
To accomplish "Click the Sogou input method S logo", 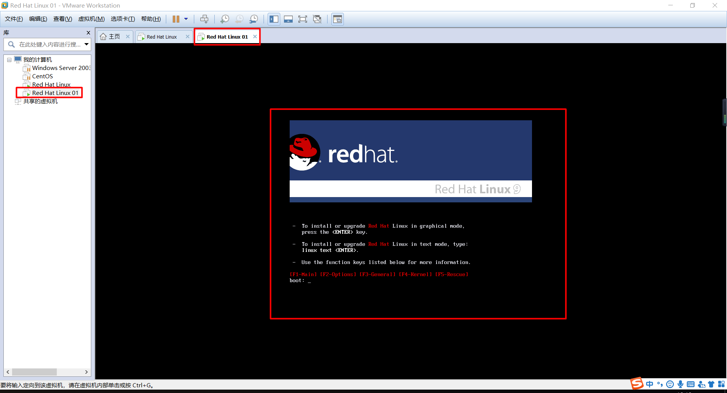I will click(x=637, y=384).
